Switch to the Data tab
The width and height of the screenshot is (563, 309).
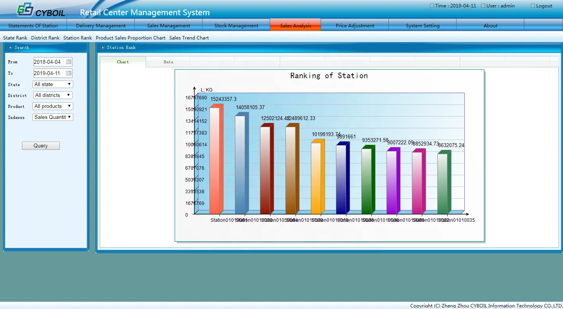point(168,62)
